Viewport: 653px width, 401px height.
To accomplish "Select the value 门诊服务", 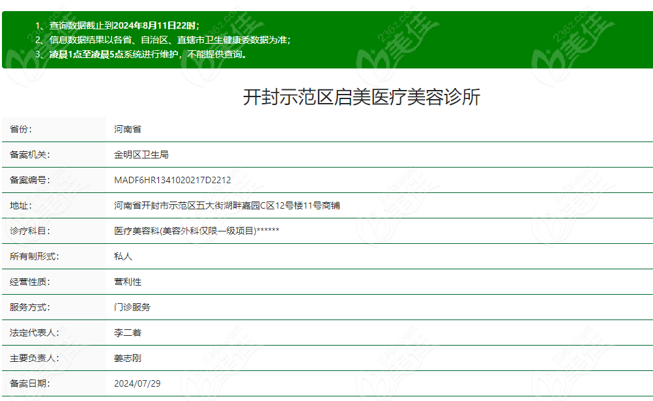I will point(132,307).
